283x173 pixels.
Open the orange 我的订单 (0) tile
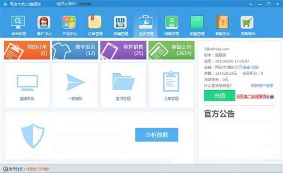27,50
